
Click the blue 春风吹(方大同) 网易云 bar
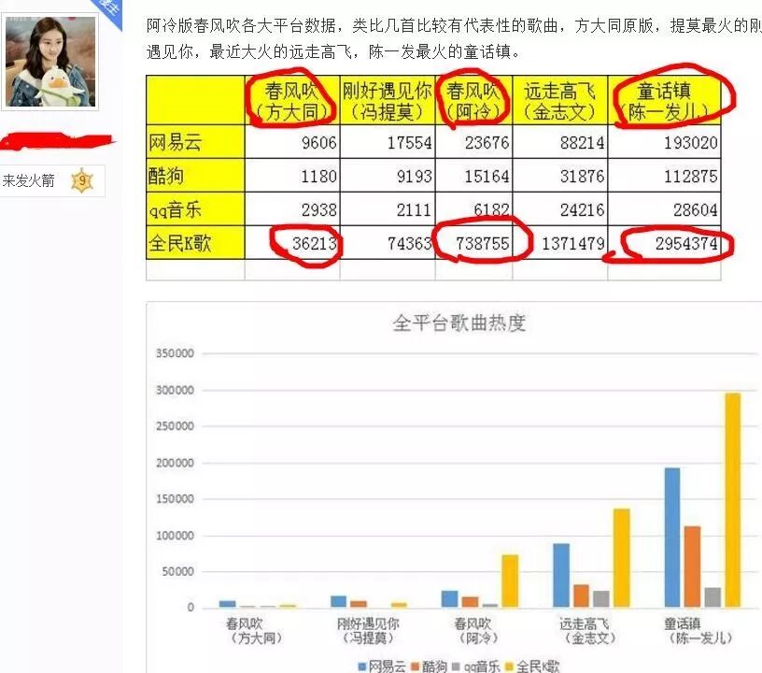[228, 604]
